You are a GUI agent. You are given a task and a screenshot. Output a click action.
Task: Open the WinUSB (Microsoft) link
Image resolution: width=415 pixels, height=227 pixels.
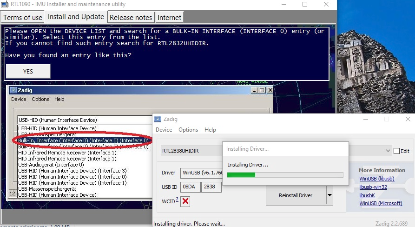click(381, 203)
